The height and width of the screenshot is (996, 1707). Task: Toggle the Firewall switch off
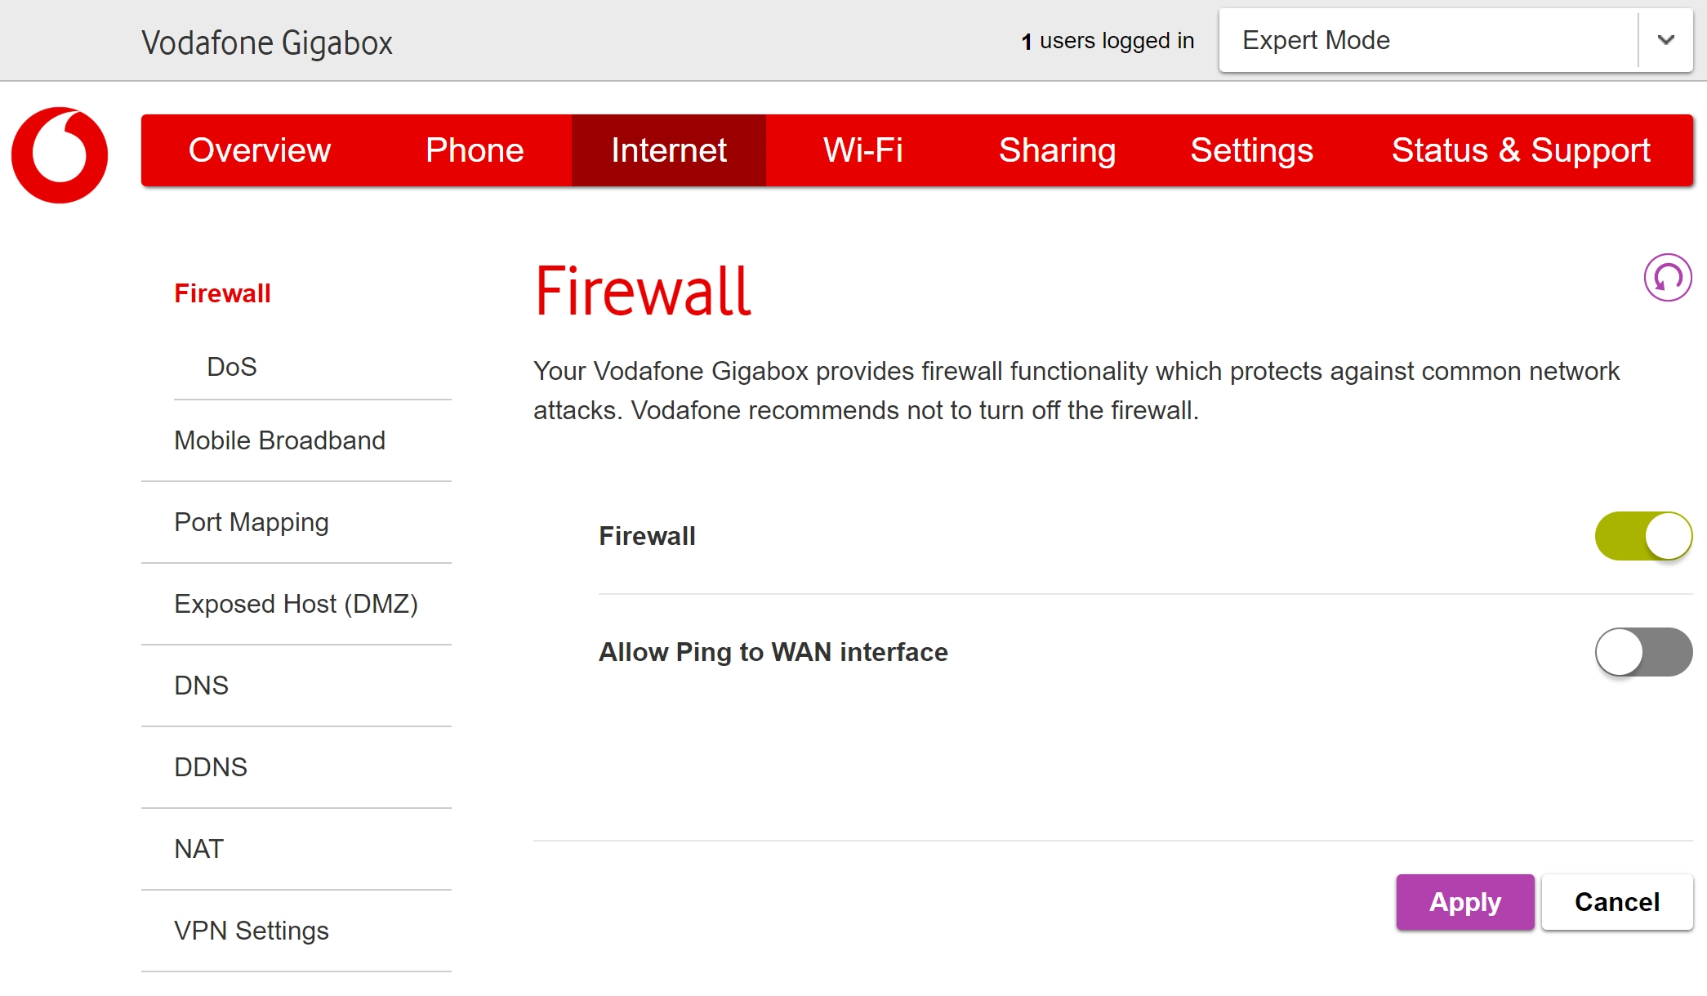point(1642,536)
